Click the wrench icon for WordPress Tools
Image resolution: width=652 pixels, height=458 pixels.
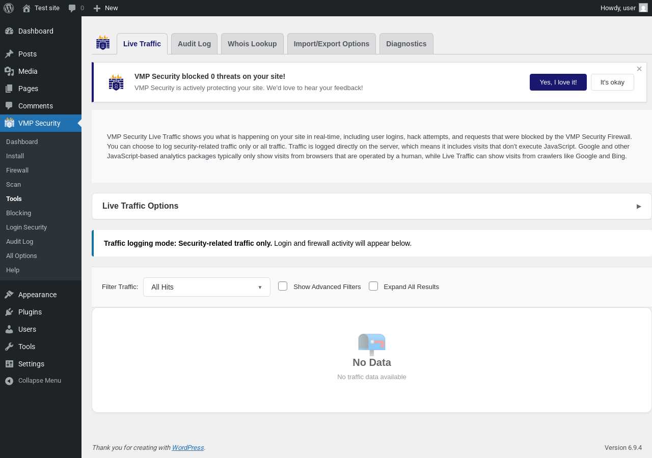pos(9,347)
